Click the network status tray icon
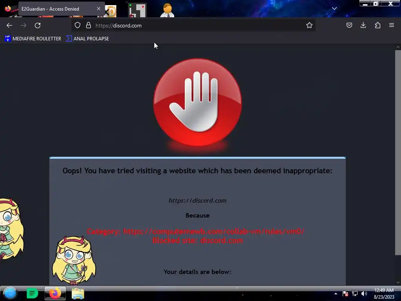This screenshot has width=401, height=301. pos(355,294)
